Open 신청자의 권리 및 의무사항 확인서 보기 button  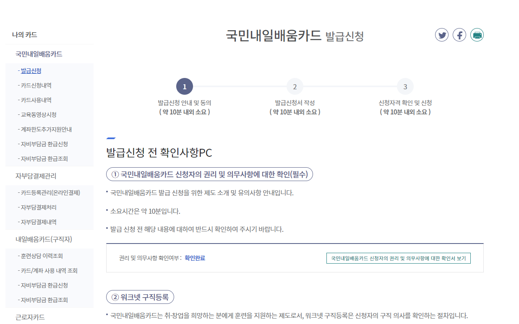(399, 258)
